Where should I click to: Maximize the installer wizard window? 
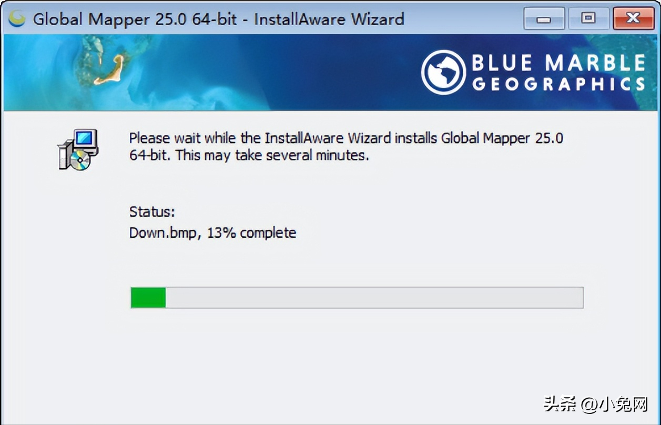(588, 19)
